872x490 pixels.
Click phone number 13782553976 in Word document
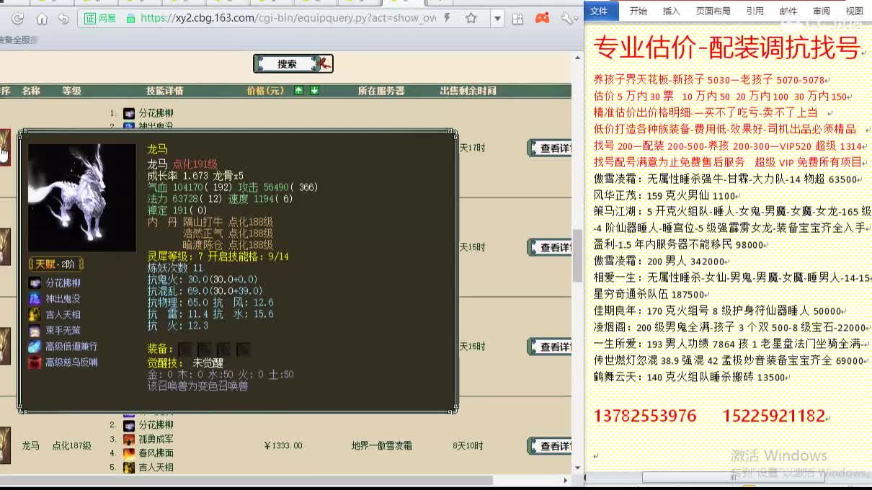[645, 416]
